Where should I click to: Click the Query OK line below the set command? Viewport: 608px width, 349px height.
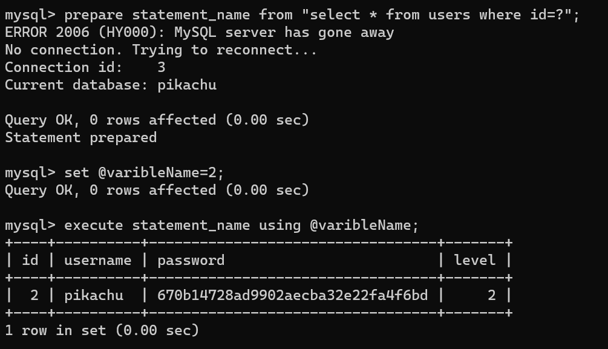[157, 191]
